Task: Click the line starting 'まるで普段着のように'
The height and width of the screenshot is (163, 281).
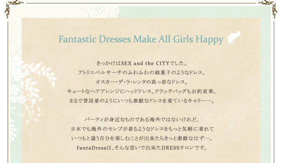Action: coord(142,101)
